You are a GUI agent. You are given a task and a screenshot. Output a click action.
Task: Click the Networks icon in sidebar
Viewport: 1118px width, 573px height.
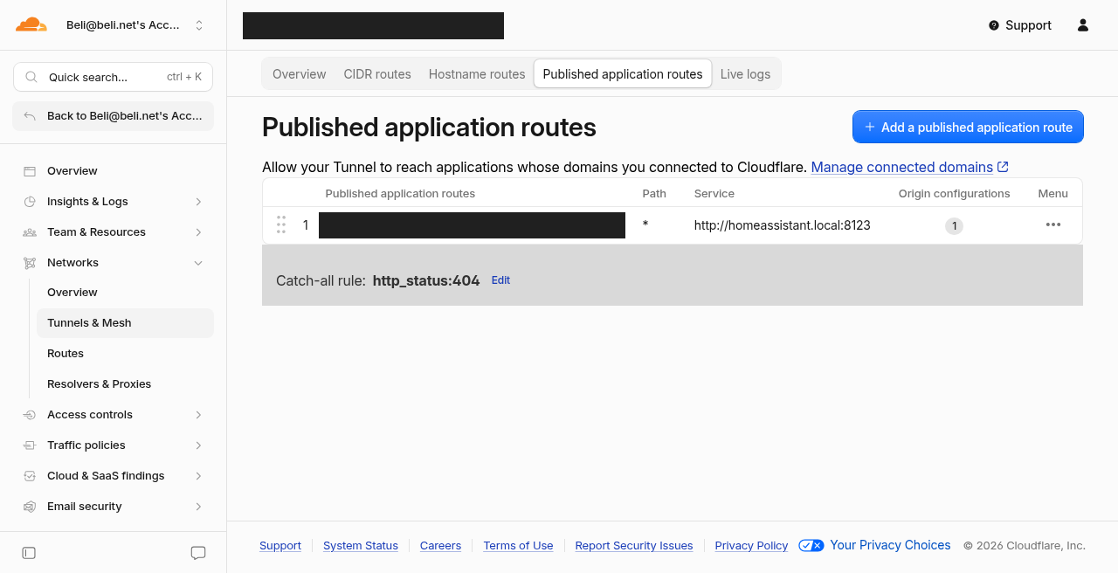(30, 263)
